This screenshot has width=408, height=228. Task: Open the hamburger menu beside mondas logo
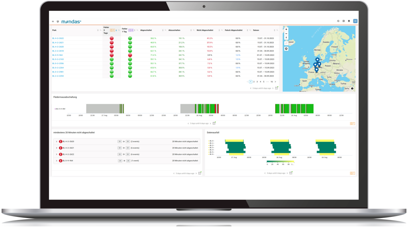click(53, 21)
